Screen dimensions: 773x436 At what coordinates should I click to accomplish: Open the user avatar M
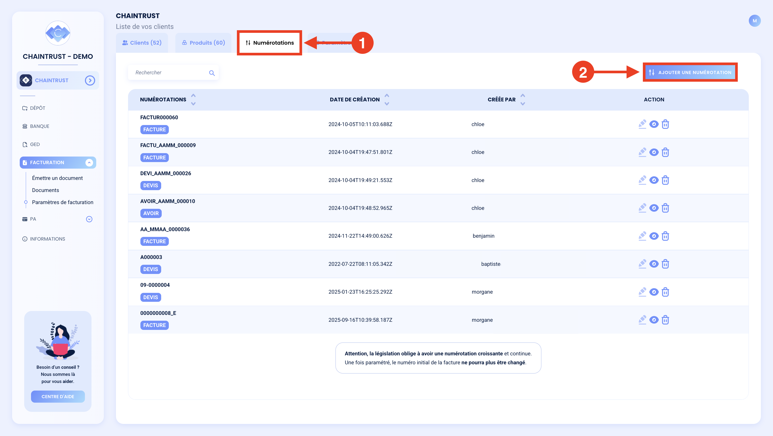click(754, 21)
